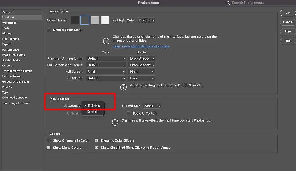Click the Cancel button
296x171 pixels.
[288, 22]
